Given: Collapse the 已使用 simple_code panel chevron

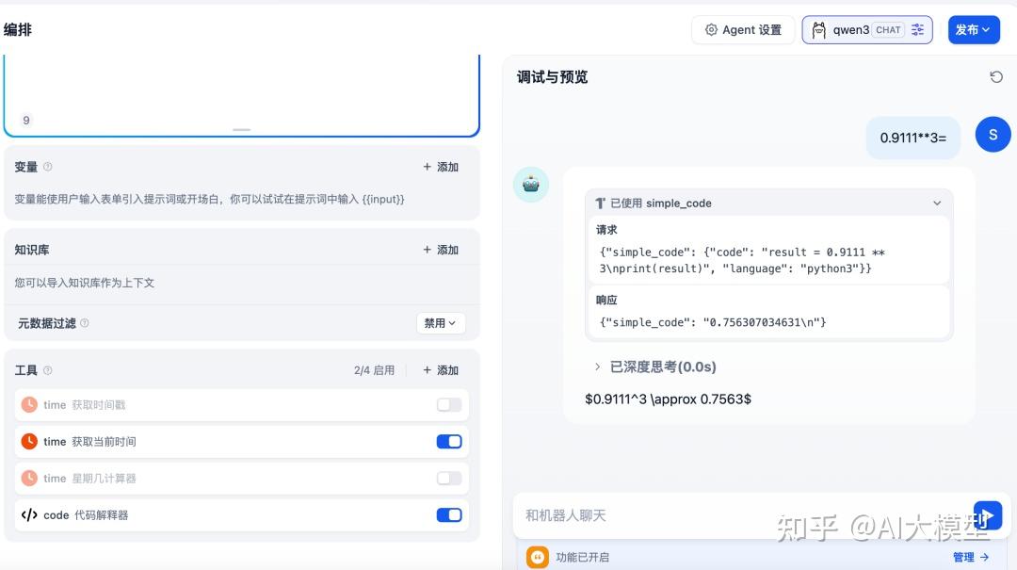Looking at the screenshot, I should coord(937,203).
